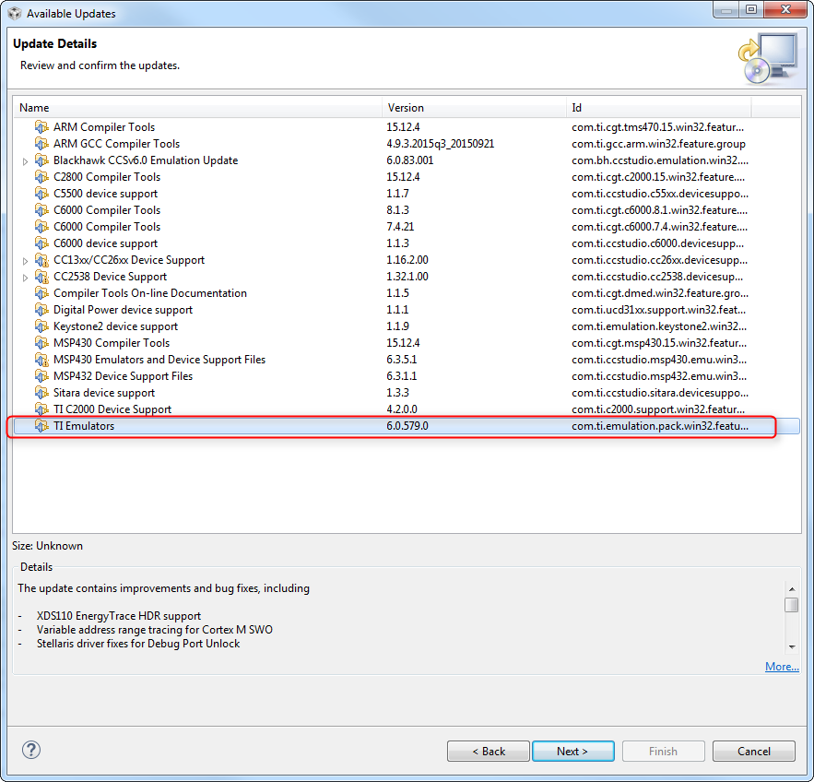Viewport: 814px width, 782px height.
Task: Click the MSP430 Compiler Tools icon
Action: pos(41,343)
